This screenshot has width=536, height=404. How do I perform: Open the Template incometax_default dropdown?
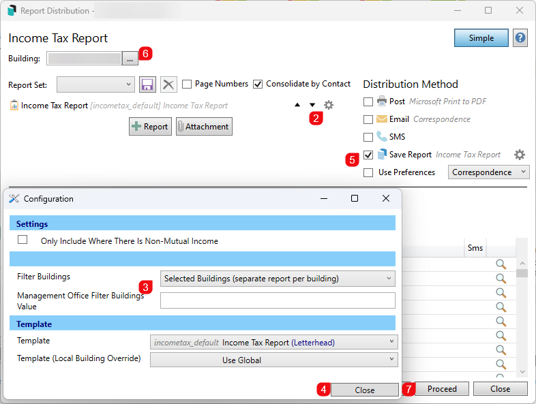point(274,342)
